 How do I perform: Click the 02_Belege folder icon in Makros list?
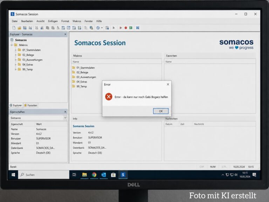pos(74,72)
